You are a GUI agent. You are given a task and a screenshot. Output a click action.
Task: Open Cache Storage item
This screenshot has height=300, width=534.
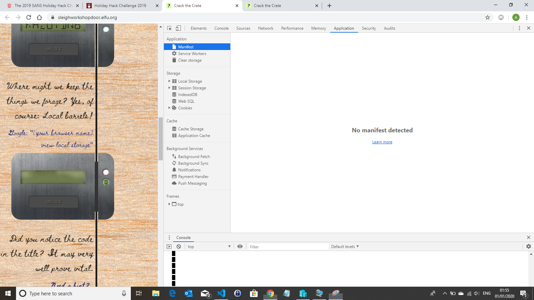point(191,129)
